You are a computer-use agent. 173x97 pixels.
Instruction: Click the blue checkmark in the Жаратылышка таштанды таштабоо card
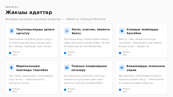coord(10,90)
